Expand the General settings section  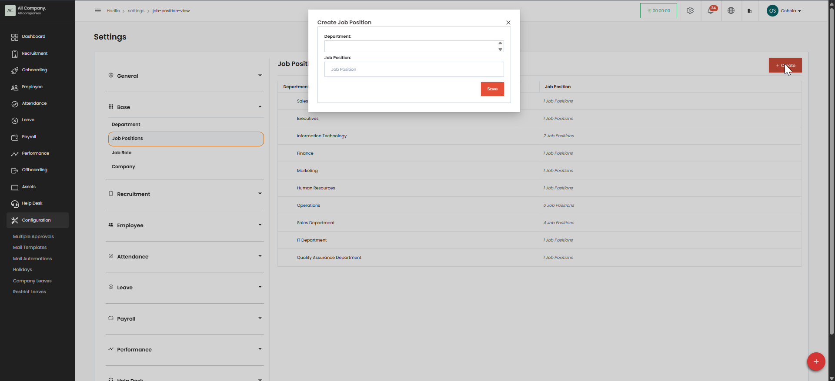point(185,76)
